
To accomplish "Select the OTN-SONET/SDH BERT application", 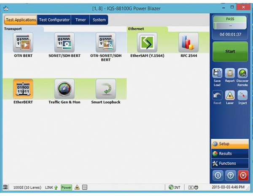I will 105,43.
